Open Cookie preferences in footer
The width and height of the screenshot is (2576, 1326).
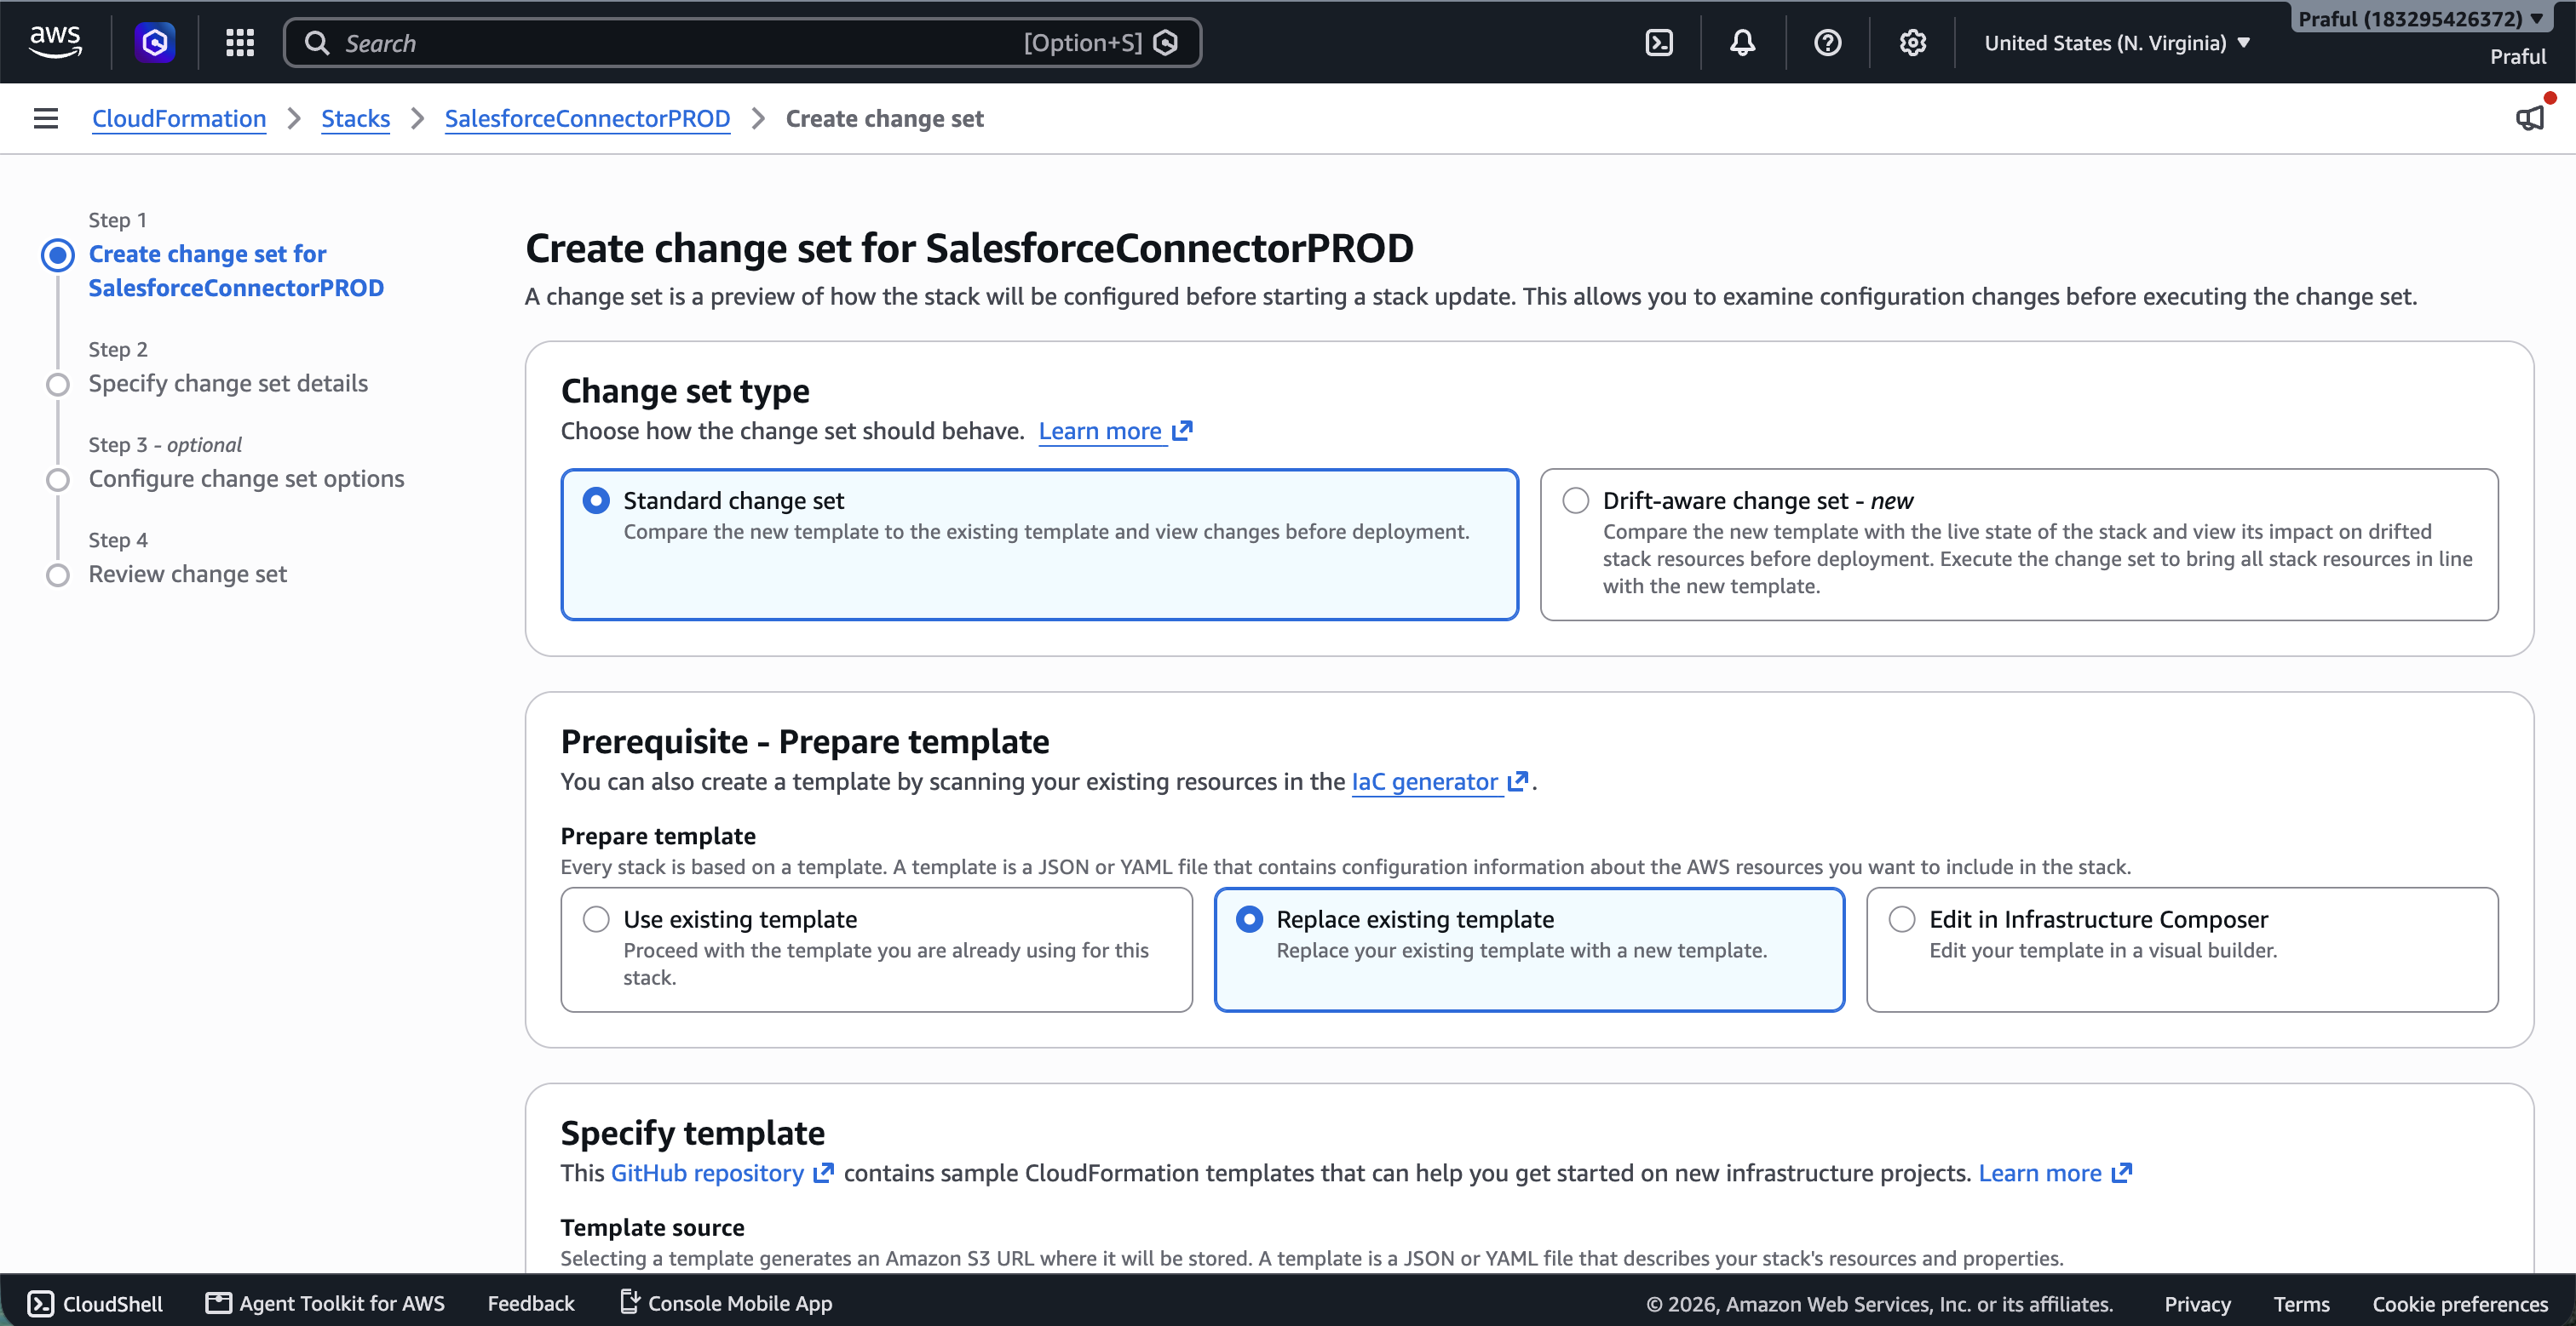pyautogui.click(x=2460, y=1303)
